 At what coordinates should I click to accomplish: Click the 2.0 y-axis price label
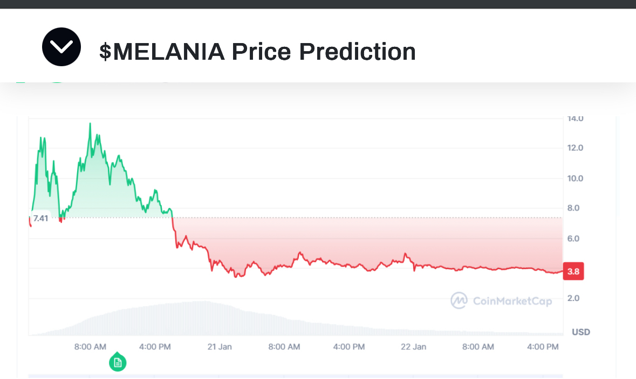575,298
